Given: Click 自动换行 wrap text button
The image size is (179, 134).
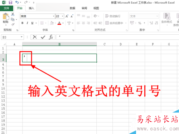Looking at the screenshot, I should [x=113, y=16].
